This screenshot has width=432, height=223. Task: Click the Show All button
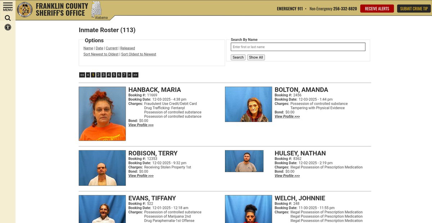click(256, 57)
